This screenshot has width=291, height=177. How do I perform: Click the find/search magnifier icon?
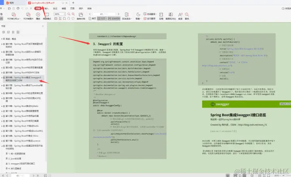point(187,15)
